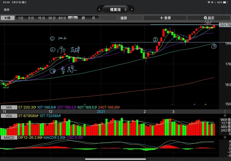Image resolution: width=231 pixels, height=161 pixels.
Task: Collapse the MACD panel with its minus icon
Action: tap(225, 137)
